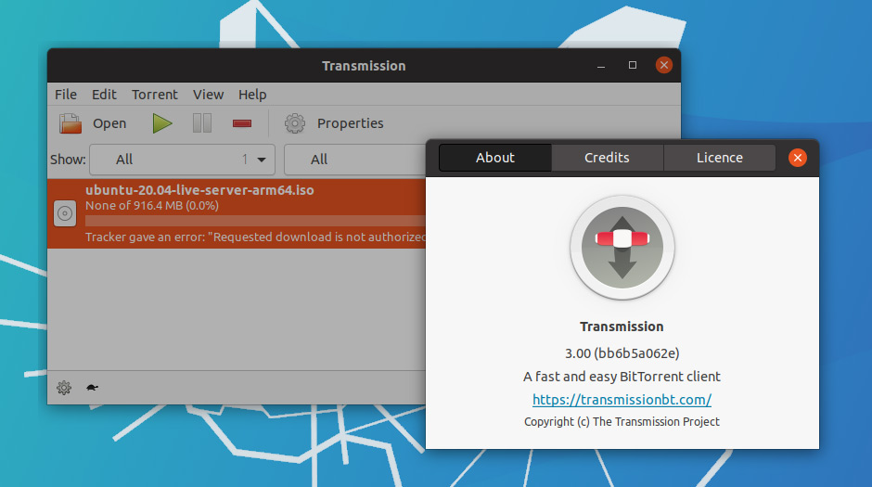This screenshot has width=872, height=487.
Task: Maximize the Transmission main window
Action: [633, 65]
